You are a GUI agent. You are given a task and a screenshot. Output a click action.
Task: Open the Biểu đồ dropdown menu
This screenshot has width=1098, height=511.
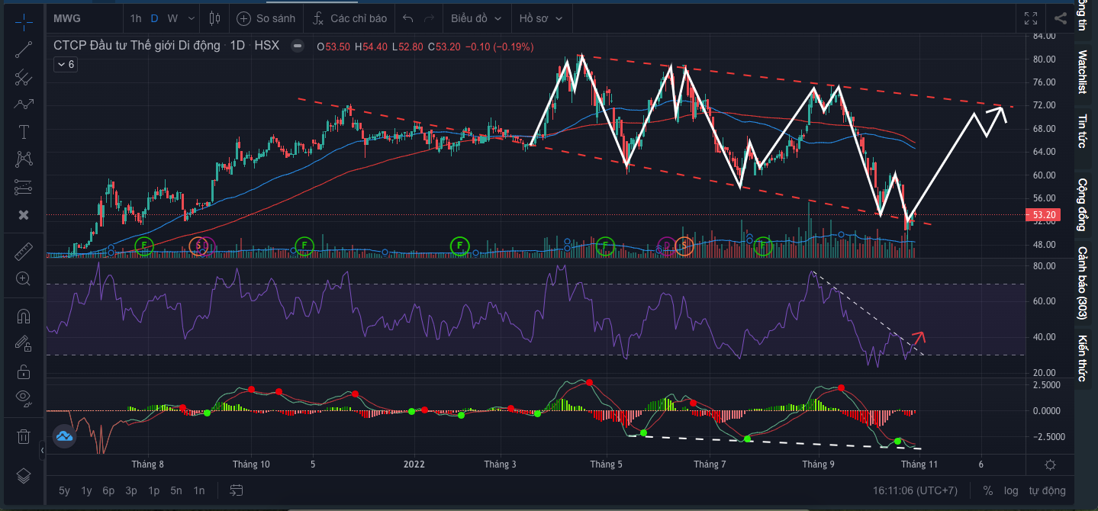pyautogui.click(x=476, y=18)
